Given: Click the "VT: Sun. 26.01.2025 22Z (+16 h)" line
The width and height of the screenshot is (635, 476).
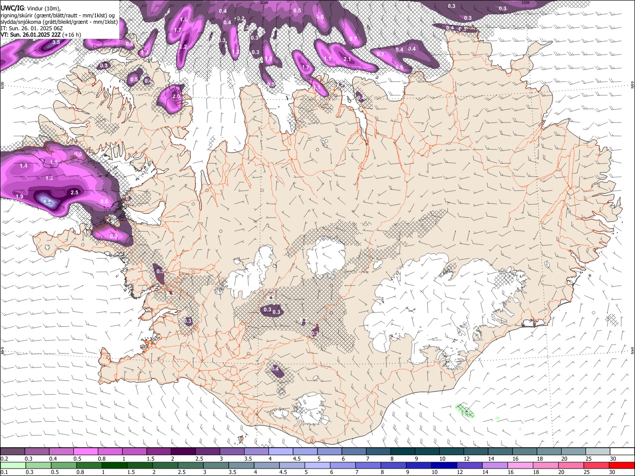Looking at the screenshot, I should click(x=41, y=35).
